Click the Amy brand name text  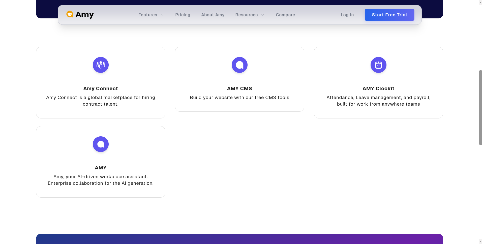85,15
